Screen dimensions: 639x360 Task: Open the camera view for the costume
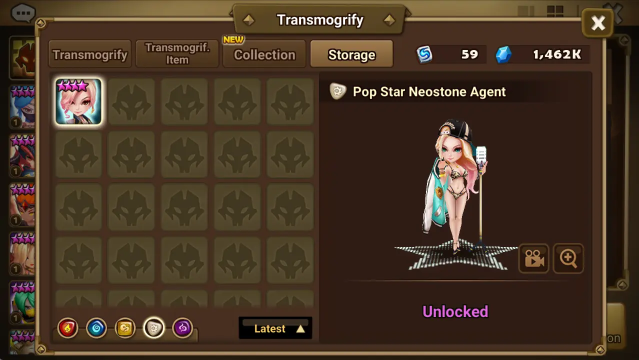pyautogui.click(x=533, y=258)
